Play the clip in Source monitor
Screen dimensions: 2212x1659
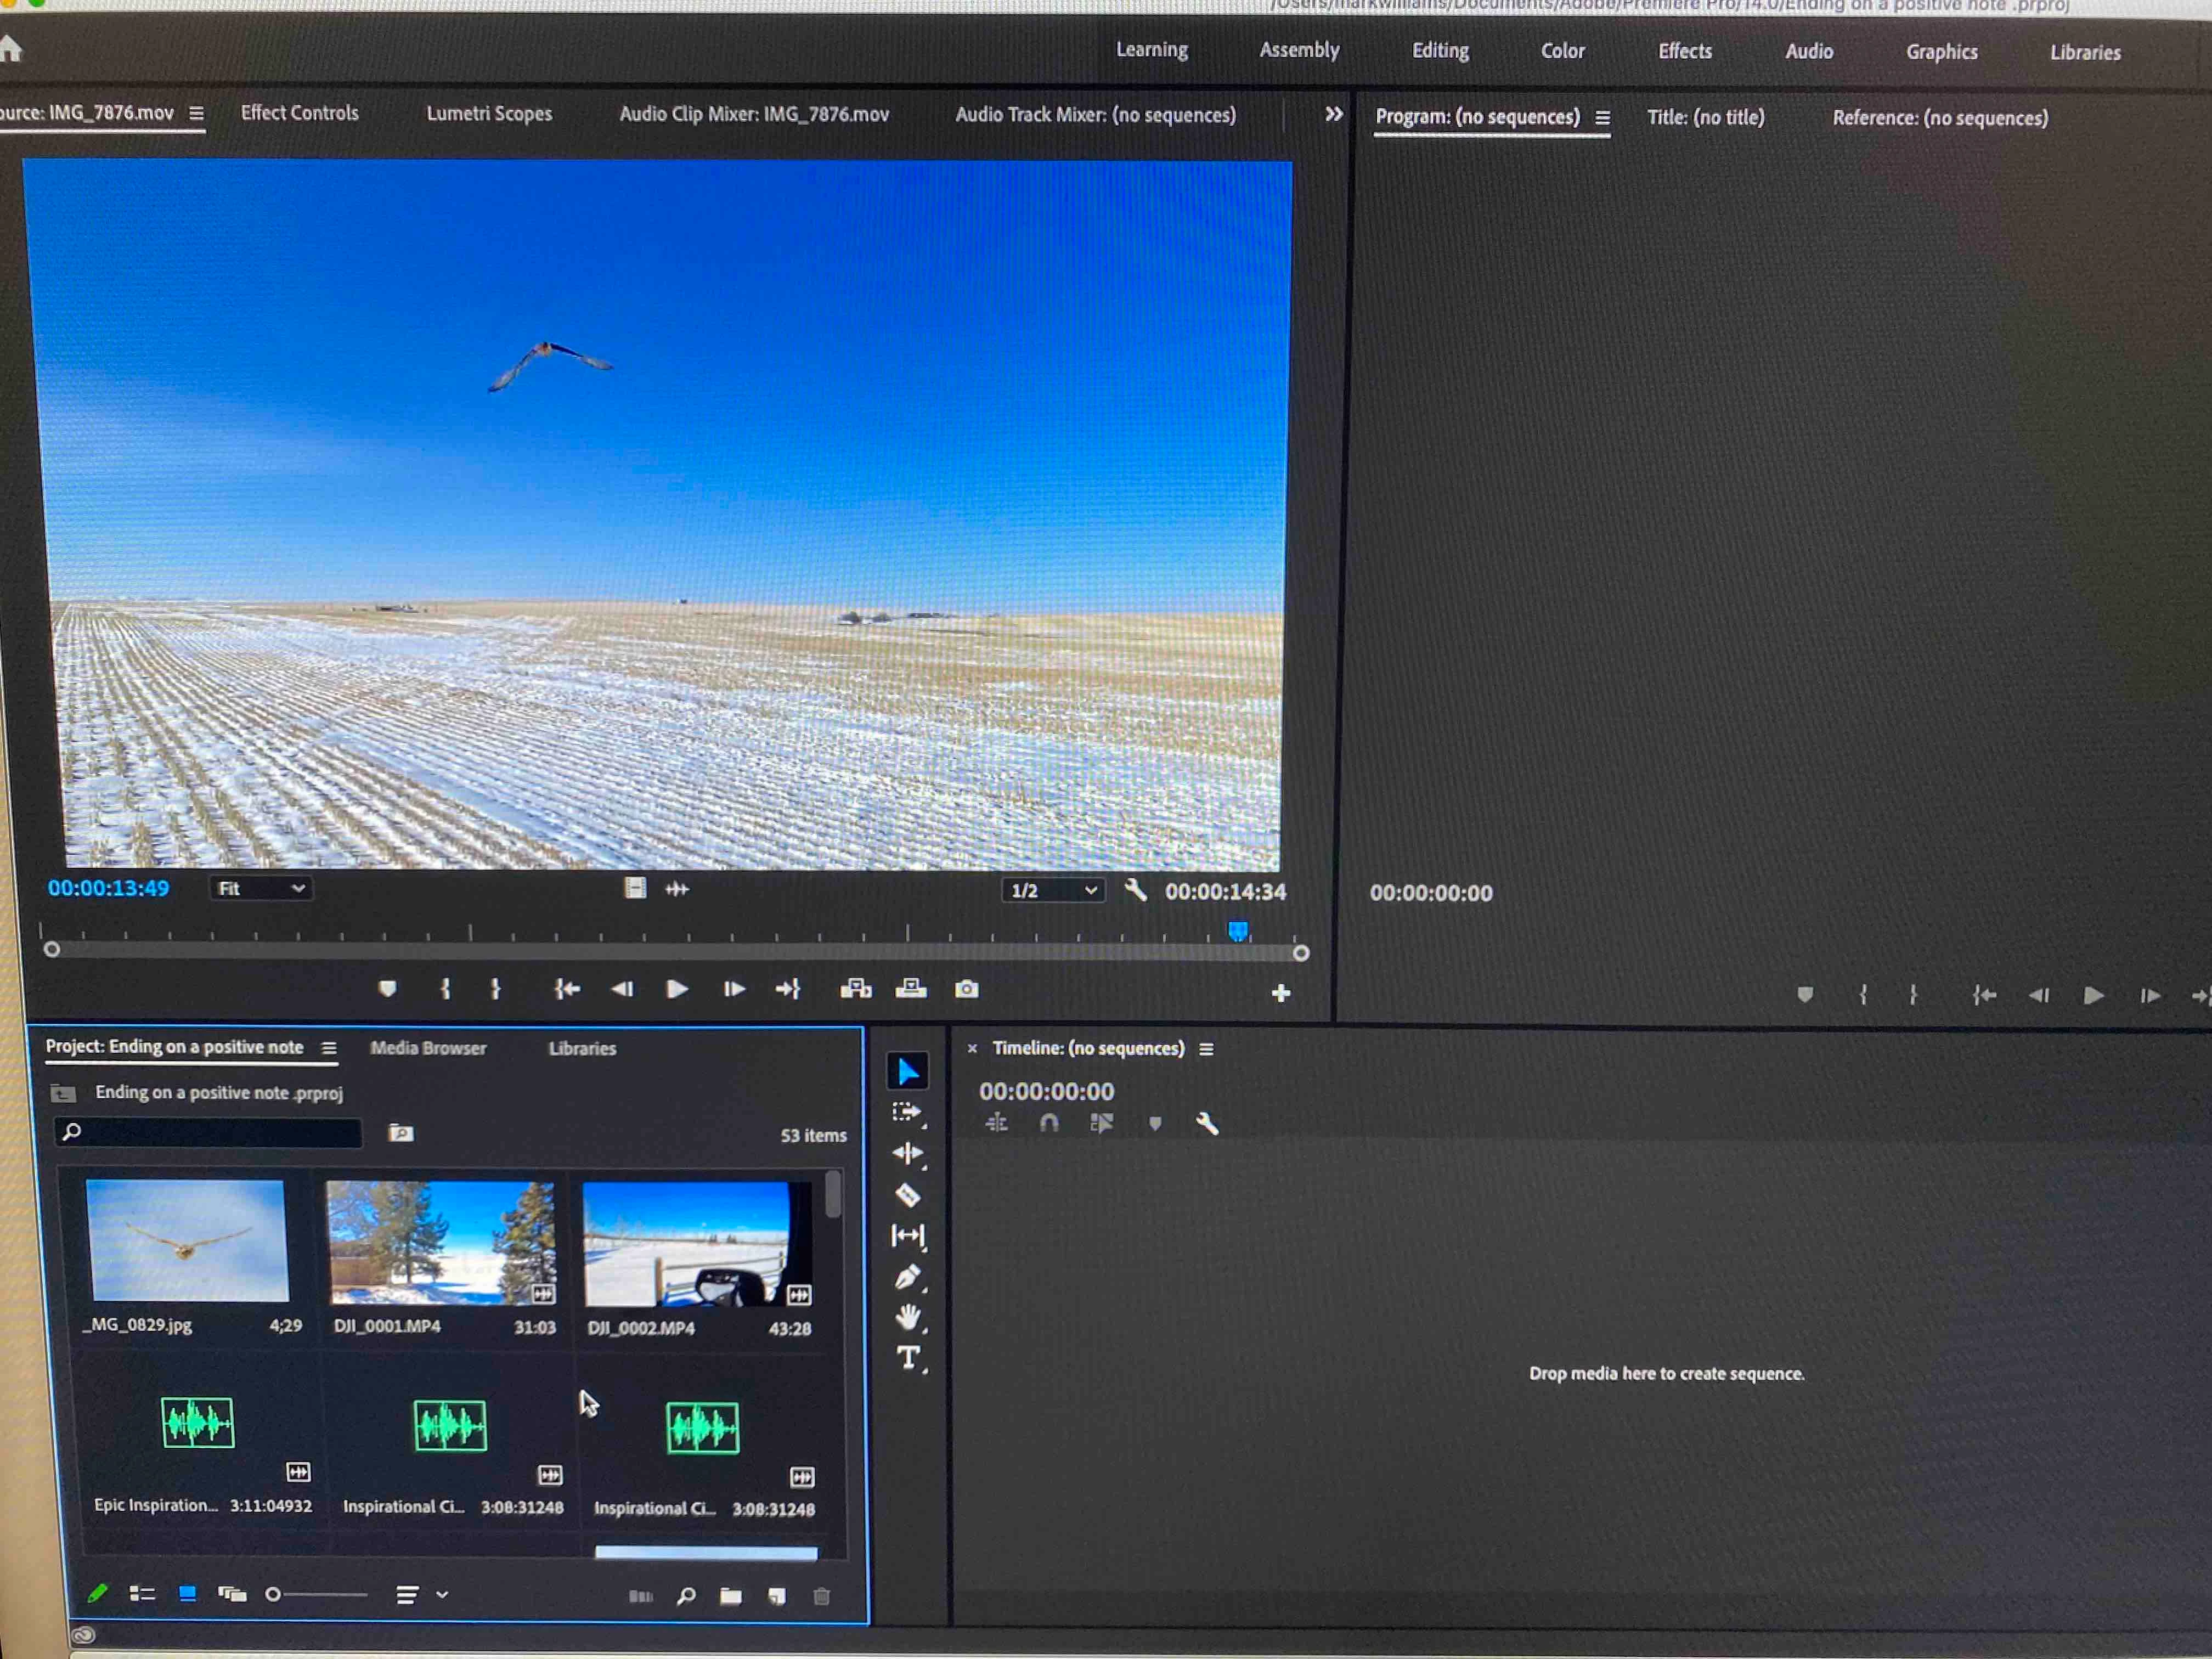pyautogui.click(x=677, y=989)
